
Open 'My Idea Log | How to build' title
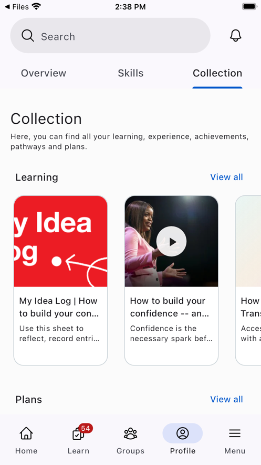(x=59, y=307)
